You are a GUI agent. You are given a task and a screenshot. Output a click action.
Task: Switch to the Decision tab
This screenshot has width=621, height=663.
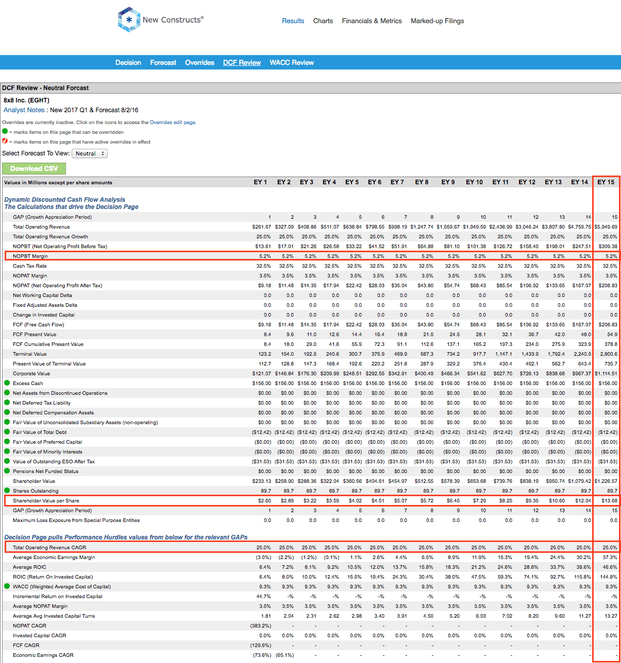tap(128, 62)
